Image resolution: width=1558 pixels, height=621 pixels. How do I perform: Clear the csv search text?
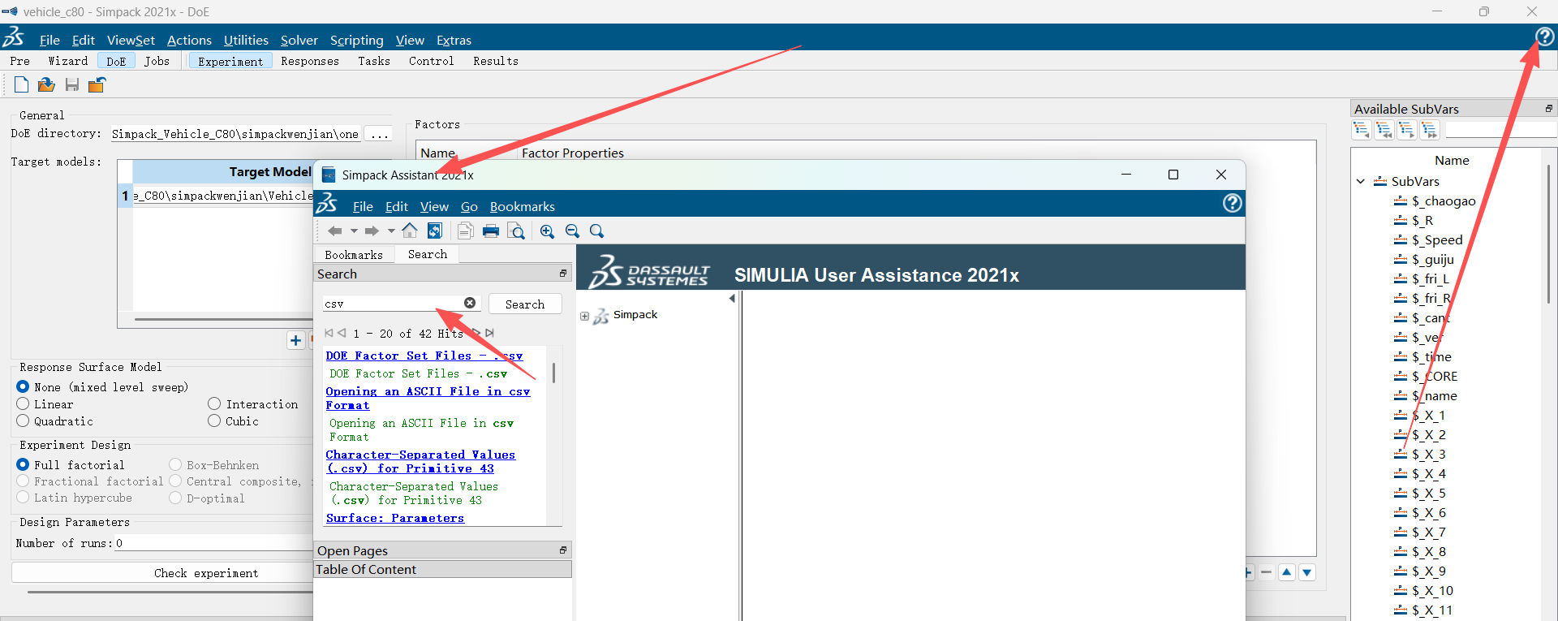coord(470,303)
